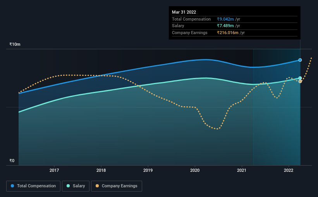Toggle the Salary legend button

76,186
